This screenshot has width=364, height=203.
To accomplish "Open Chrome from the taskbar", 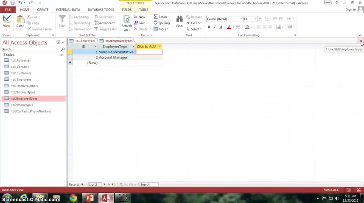I will click(x=73, y=198).
